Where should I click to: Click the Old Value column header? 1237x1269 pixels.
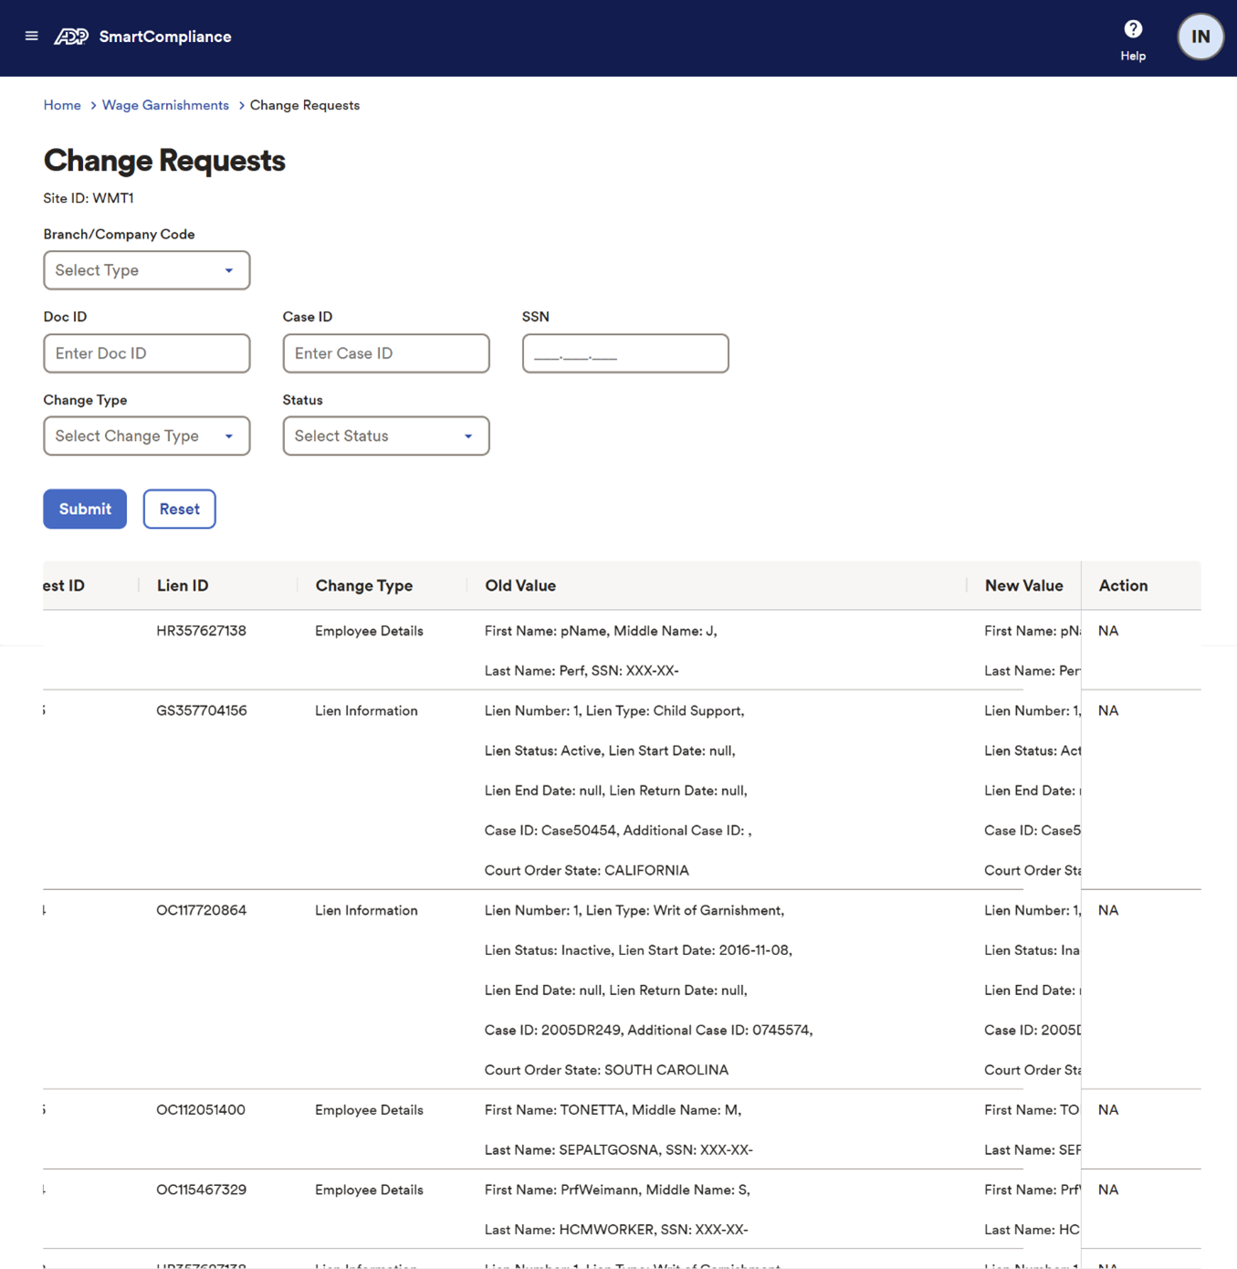(520, 586)
